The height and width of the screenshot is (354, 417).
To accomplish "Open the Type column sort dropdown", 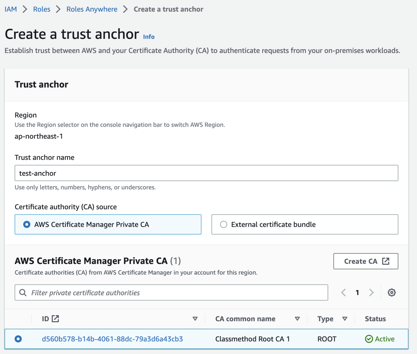I will point(345,319).
